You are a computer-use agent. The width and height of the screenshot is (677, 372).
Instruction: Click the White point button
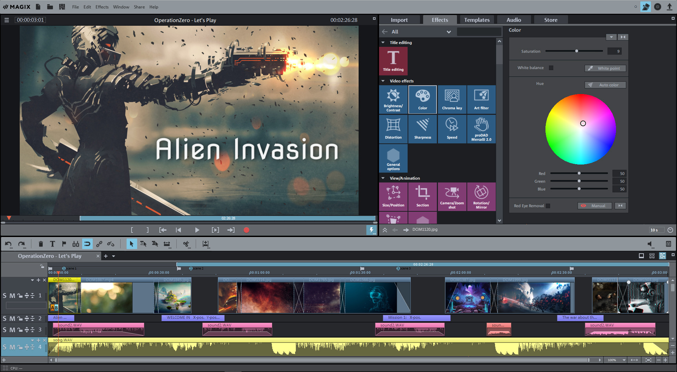[605, 68]
